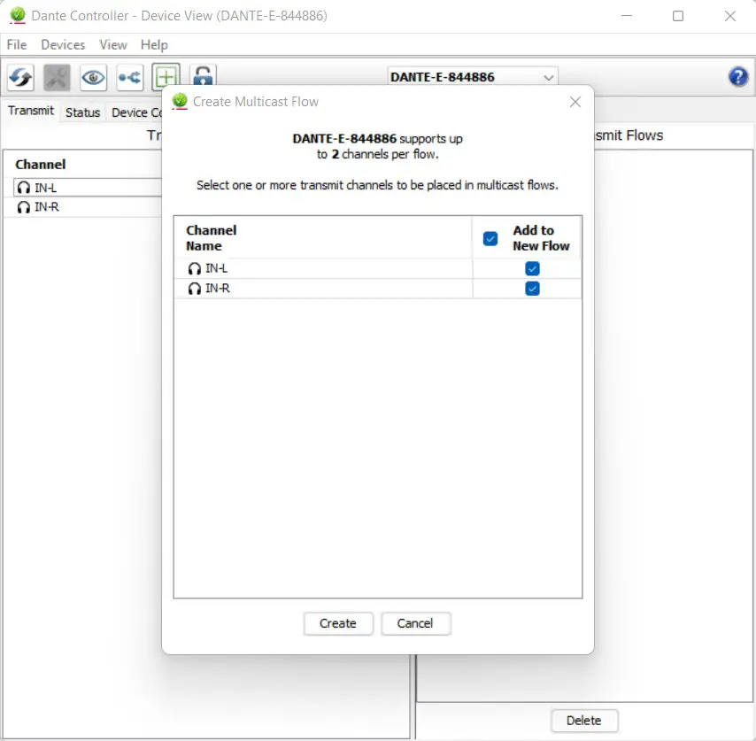Click the grayed device config tools icon
Viewport: 756px width, 741px height.
(56, 77)
